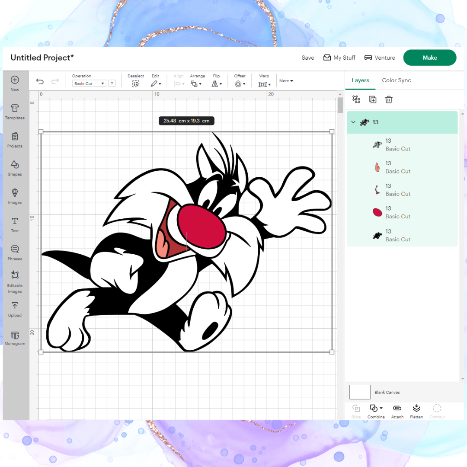The image size is (467, 467).
Task: Undo the last action
Action: tap(40, 82)
